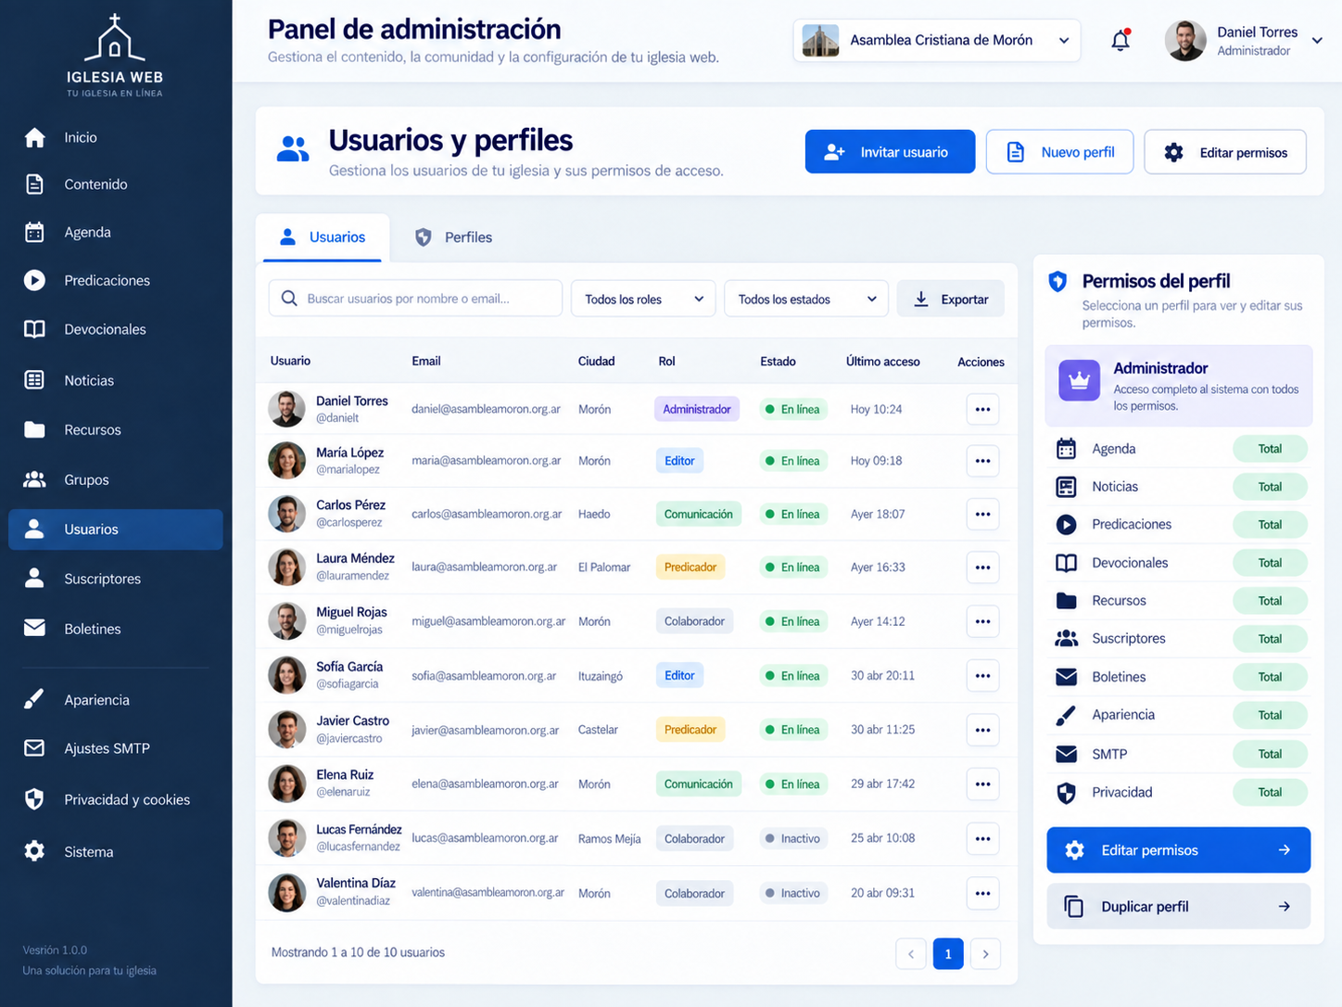Open the Devocionales book icon in sidebar
The height and width of the screenshot is (1007, 1342).
pyautogui.click(x=34, y=329)
